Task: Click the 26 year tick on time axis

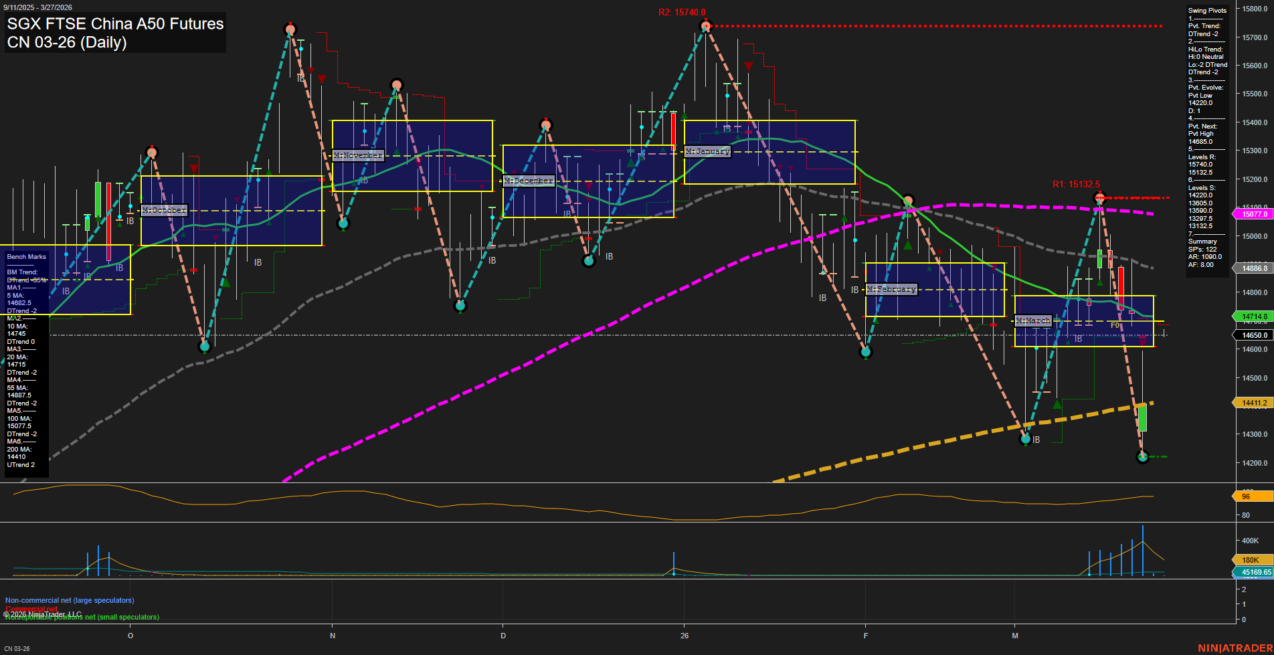Action: click(x=685, y=636)
